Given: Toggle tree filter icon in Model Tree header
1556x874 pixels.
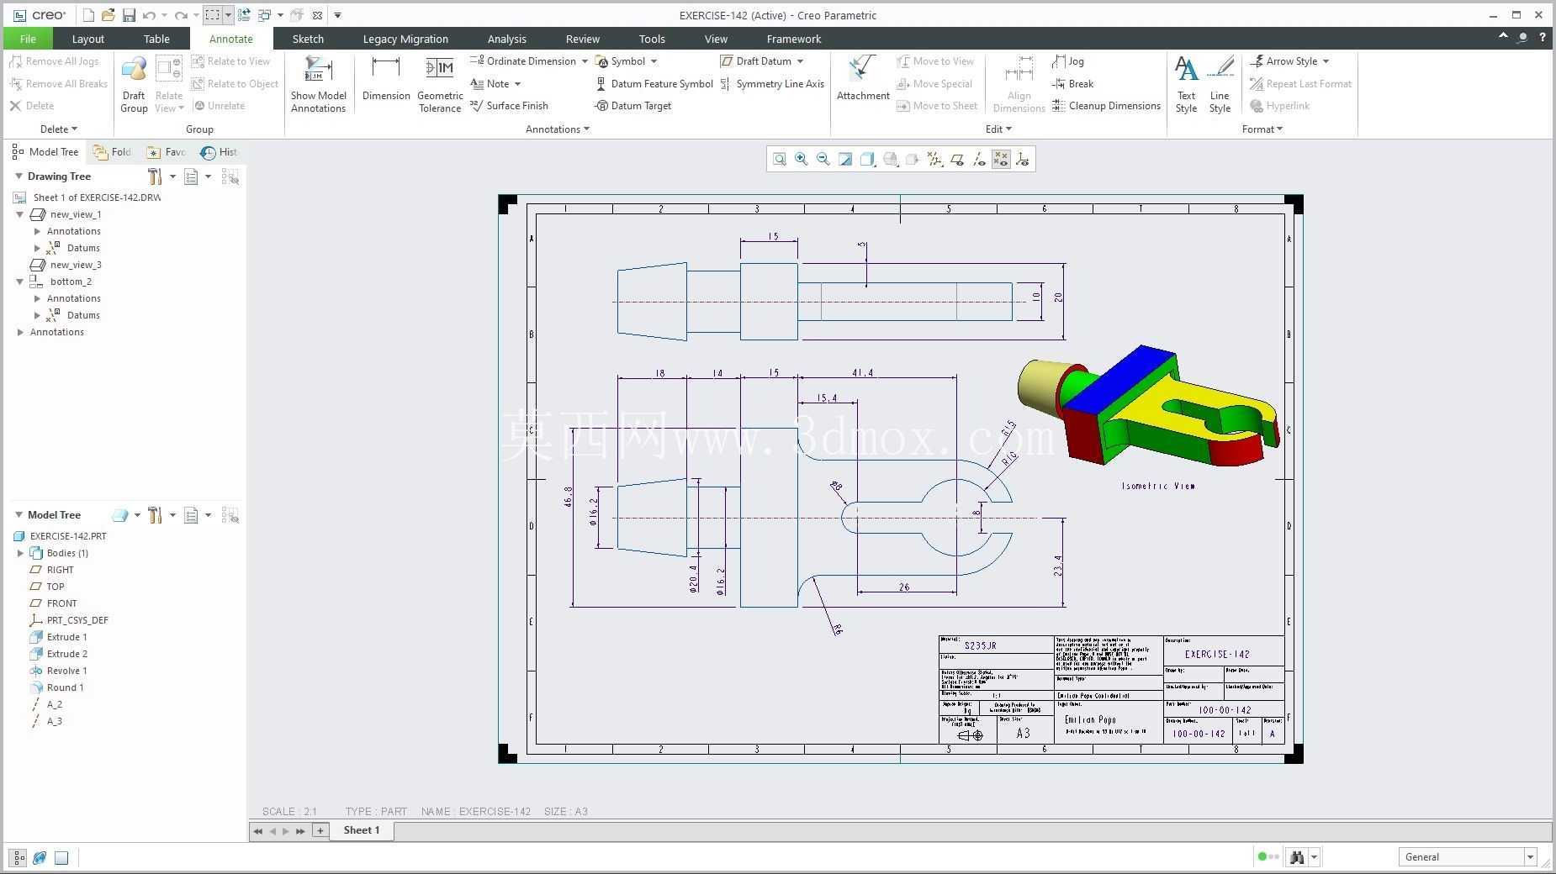Looking at the screenshot, I should (230, 515).
